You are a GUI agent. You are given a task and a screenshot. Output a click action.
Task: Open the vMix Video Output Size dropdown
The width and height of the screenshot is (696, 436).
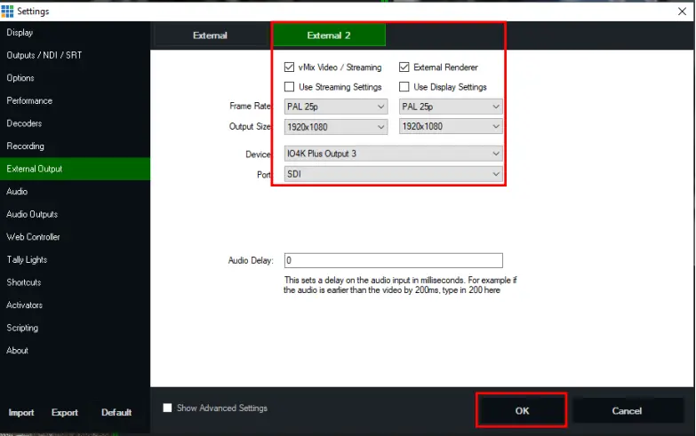pos(336,127)
